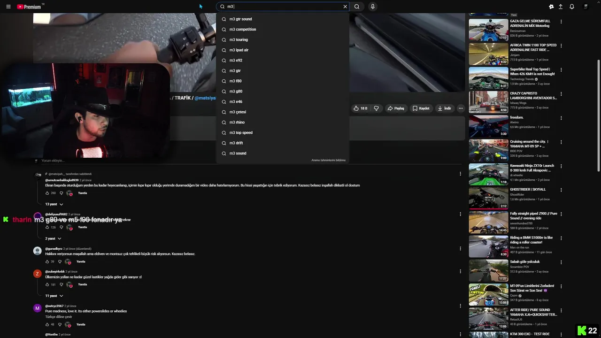This screenshot has height=338, width=601.
Task: Dislike the ostryz3567 comment
Action: [60, 324]
